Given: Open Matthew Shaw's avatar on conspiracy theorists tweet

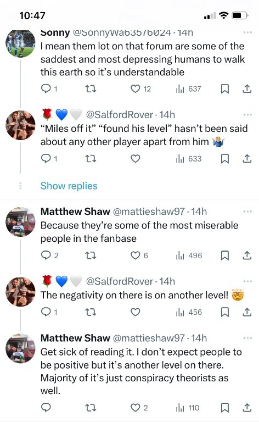Looking at the screenshot, I should pyautogui.click(x=20, y=348).
